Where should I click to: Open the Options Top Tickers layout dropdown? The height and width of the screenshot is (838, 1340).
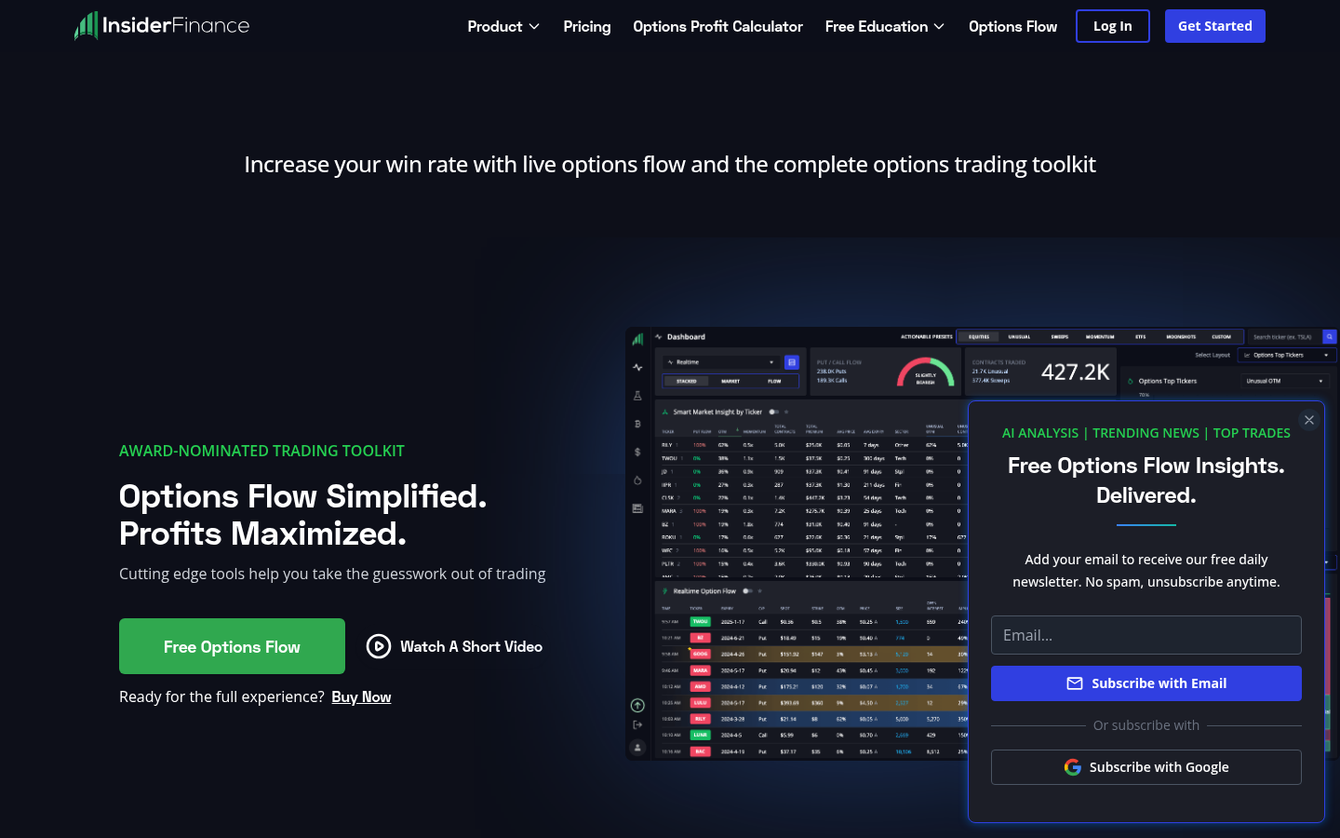point(1288,355)
